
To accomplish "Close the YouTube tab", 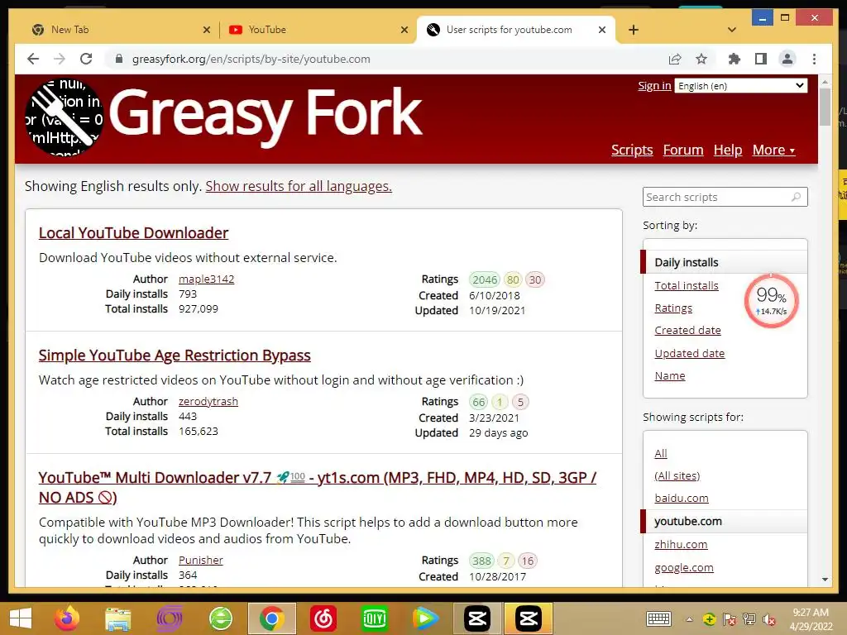I will pos(404,30).
